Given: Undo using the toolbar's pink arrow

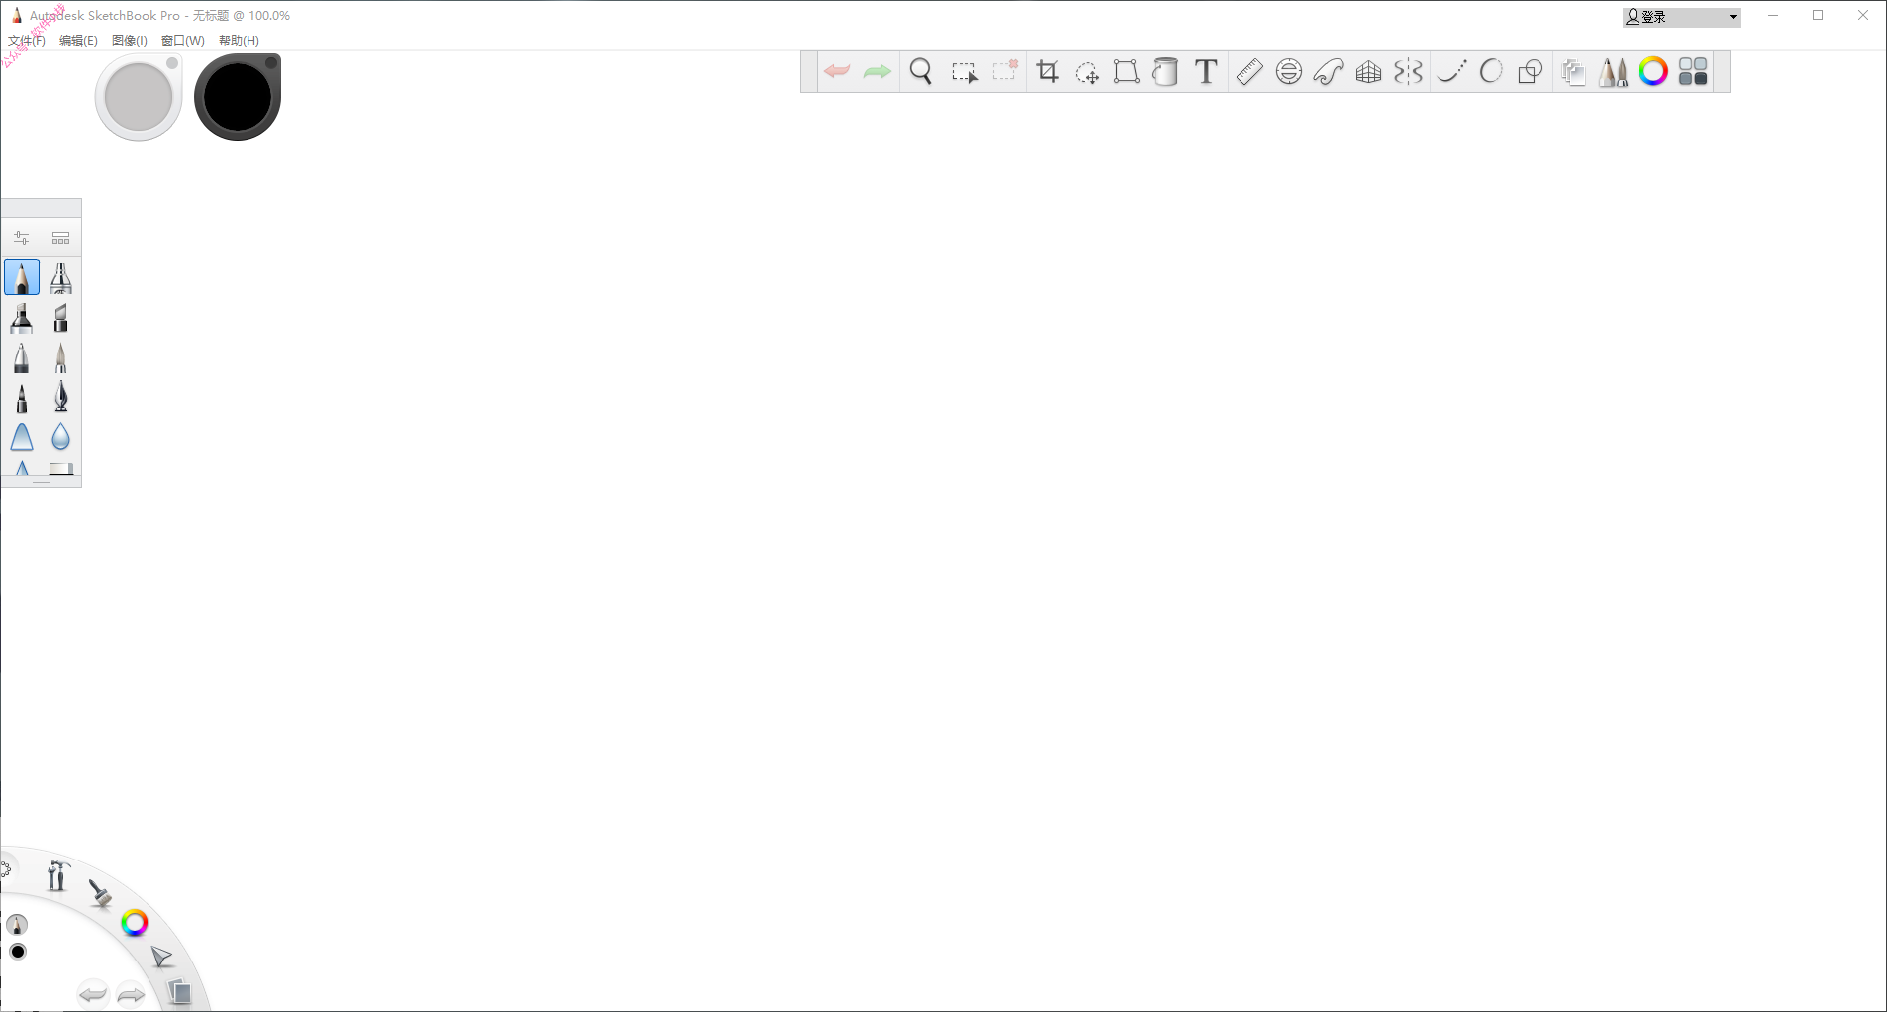Looking at the screenshot, I should (x=838, y=71).
